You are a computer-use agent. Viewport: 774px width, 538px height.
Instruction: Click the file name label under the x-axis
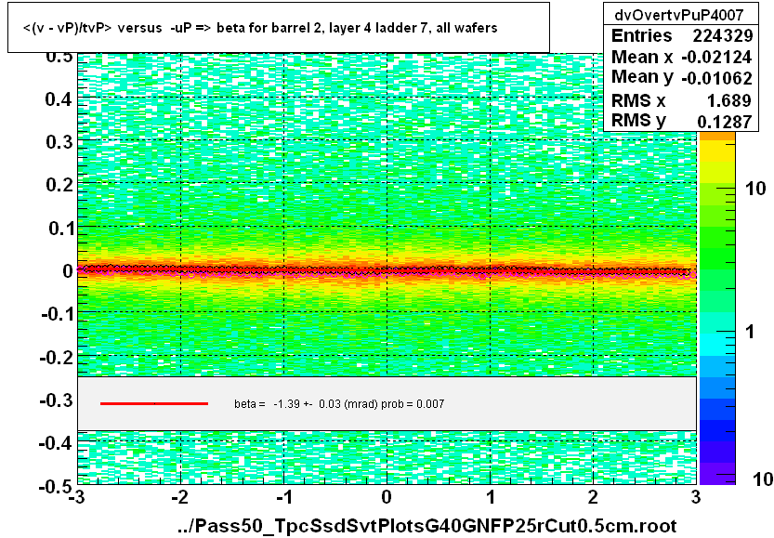coord(427,526)
